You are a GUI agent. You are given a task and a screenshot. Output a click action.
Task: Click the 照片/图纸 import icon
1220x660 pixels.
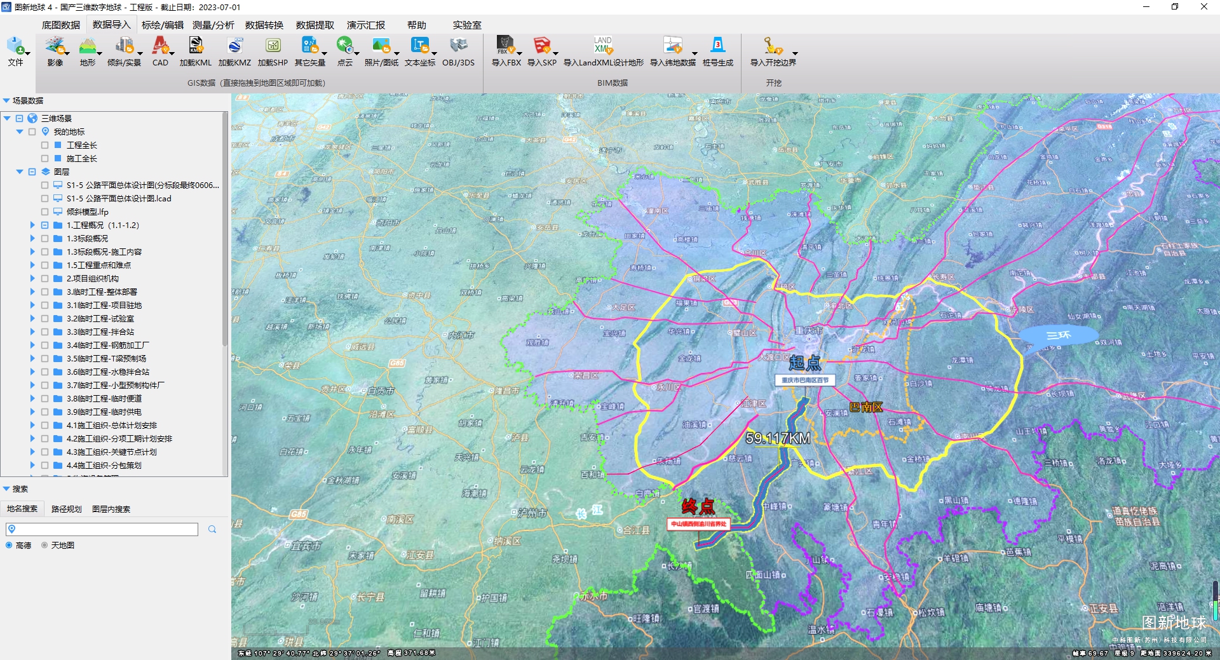click(381, 46)
